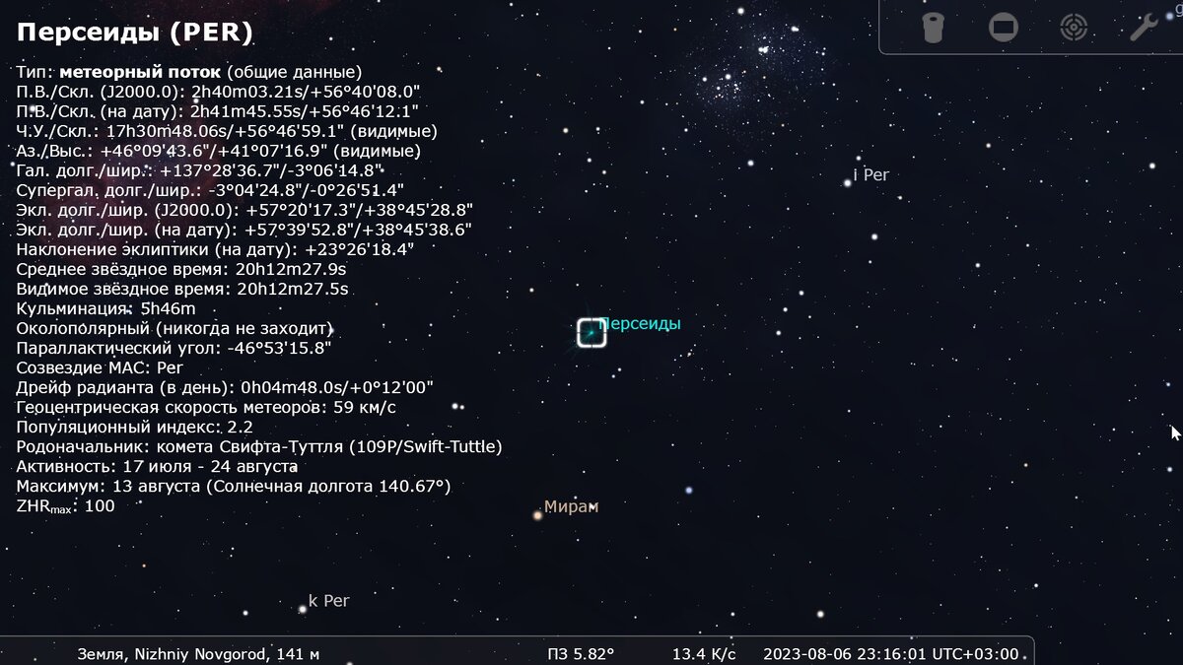Click the k Per label text
1183x665 pixels.
tap(329, 600)
